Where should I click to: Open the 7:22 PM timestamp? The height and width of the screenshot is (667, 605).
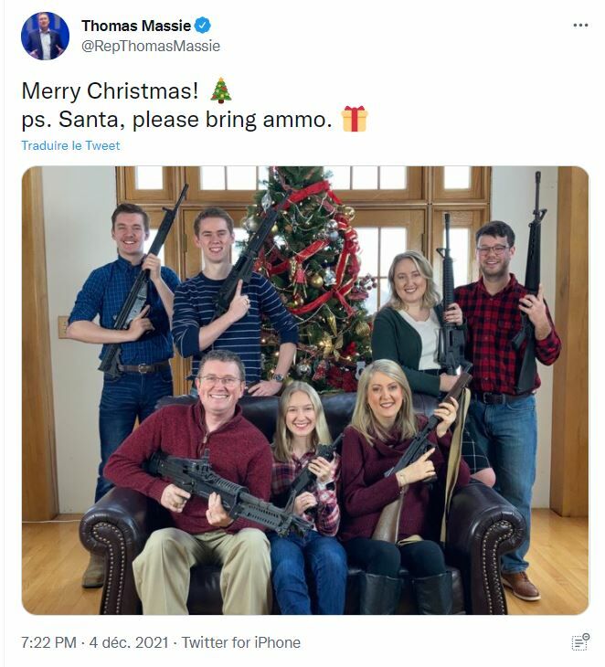[48, 642]
